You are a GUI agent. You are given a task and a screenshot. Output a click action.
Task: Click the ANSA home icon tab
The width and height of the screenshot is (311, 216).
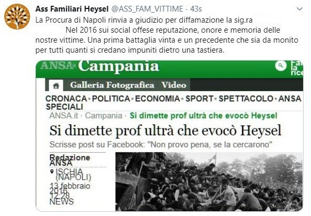point(56,85)
